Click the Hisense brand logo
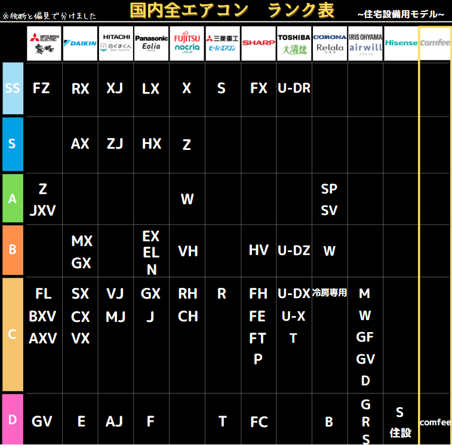The width and height of the screenshot is (452, 445). (401, 43)
